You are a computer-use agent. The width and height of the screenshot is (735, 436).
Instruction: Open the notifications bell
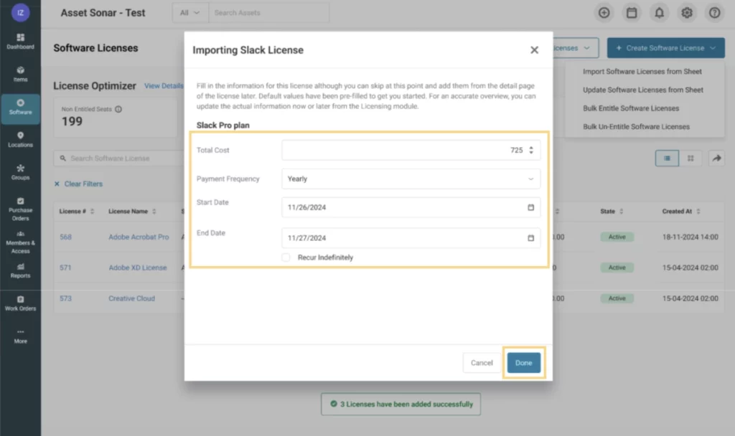(x=659, y=13)
